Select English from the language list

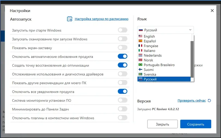[164, 36]
